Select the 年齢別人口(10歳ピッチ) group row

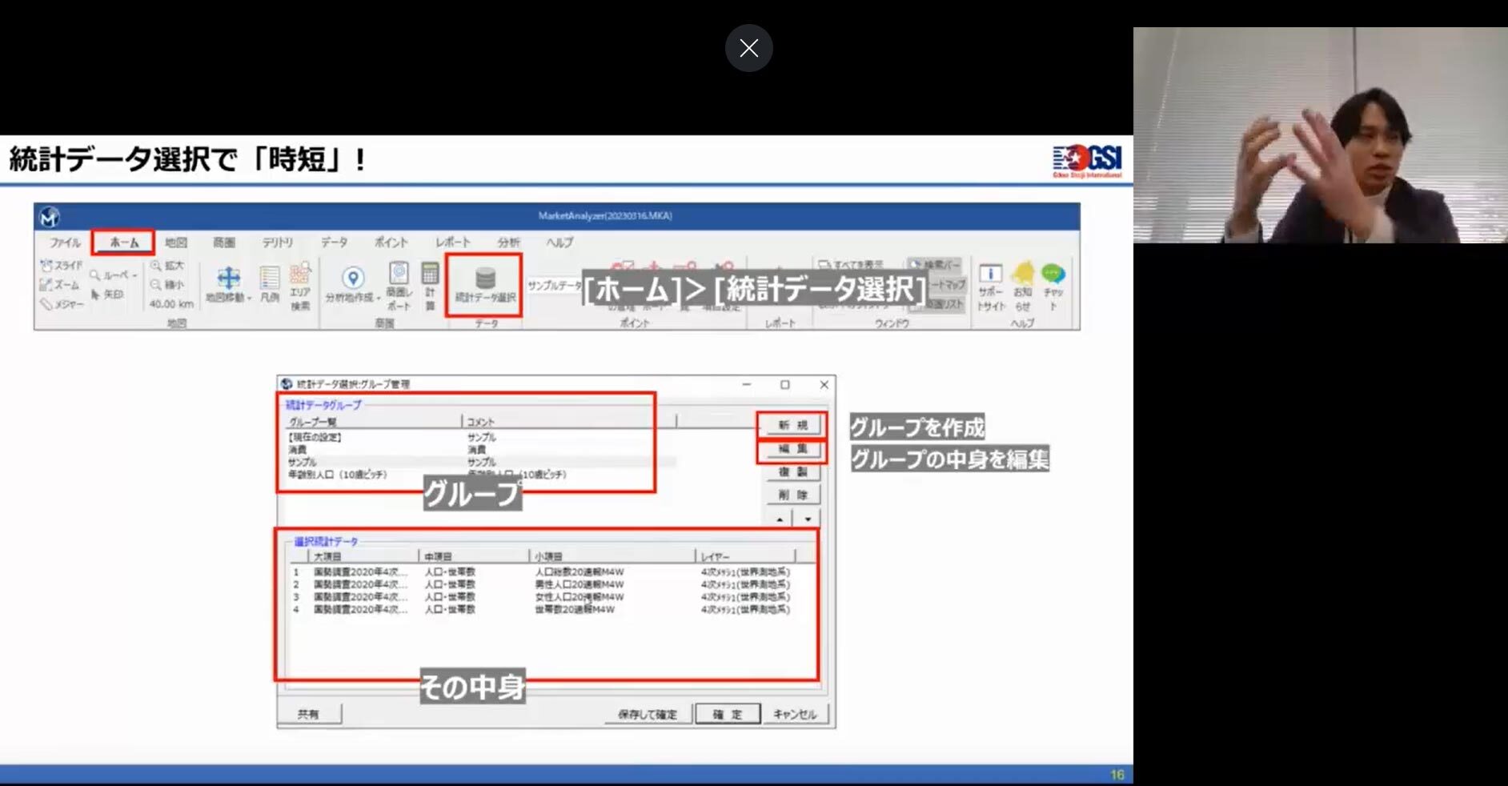pyautogui.click(x=480, y=475)
